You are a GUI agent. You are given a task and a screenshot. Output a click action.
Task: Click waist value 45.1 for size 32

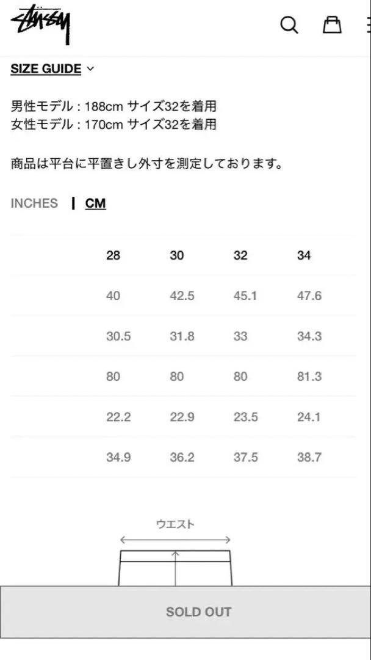(245, 296)
